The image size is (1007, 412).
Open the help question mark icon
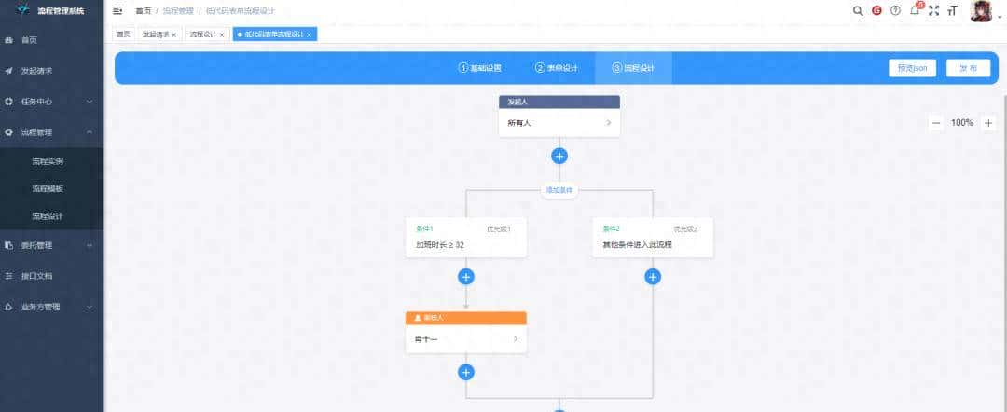point(895,10)
